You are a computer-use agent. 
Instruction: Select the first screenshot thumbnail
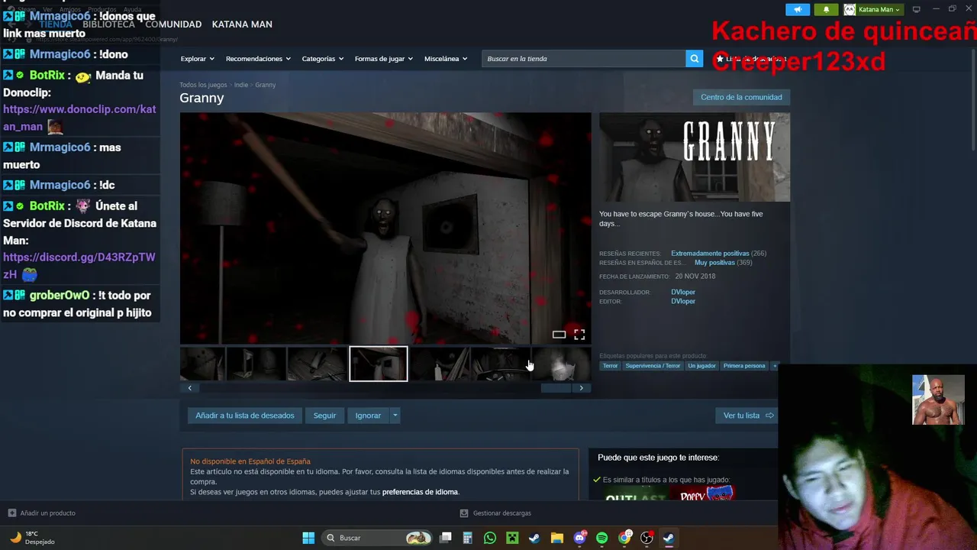pyautogui.click(x=202, y=364)
